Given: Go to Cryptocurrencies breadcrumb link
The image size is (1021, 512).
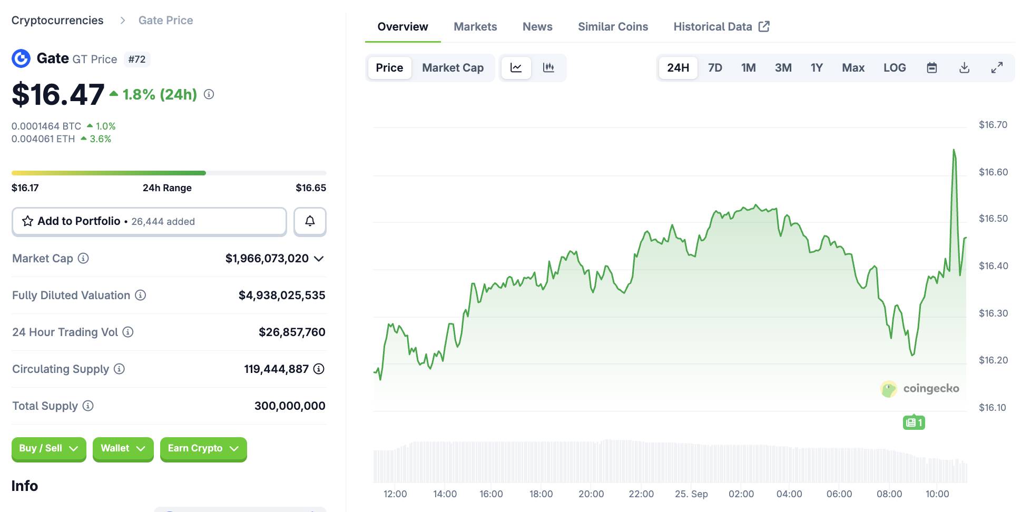Looking at the screenshot, I should click(x=57, y=20).
